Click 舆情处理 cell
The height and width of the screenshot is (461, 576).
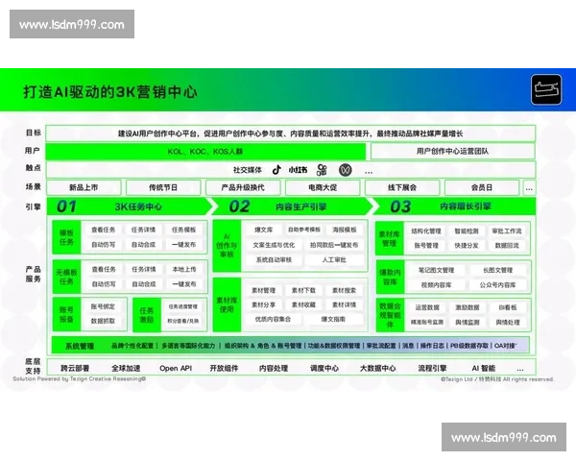point(508,323)
